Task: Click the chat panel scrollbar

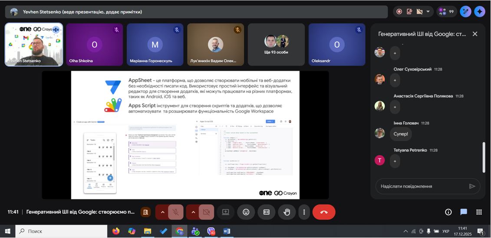Action: click(x=484, y=157)
